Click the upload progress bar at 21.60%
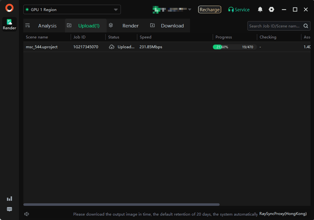Screen dimensions: 314x220 (x=234, y=47)
